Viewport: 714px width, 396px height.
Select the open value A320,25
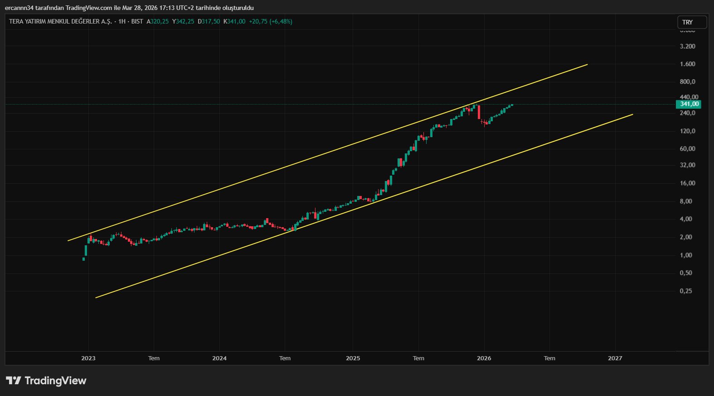click(x=157, y=21)
